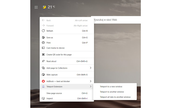This screenshot has width=173, height=108.
Task: Click the Alt+Left arrow shortcut text
Action: [81, 21]
